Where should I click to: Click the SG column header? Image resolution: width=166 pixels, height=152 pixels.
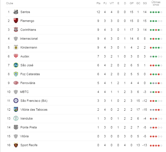pos(145,3)
